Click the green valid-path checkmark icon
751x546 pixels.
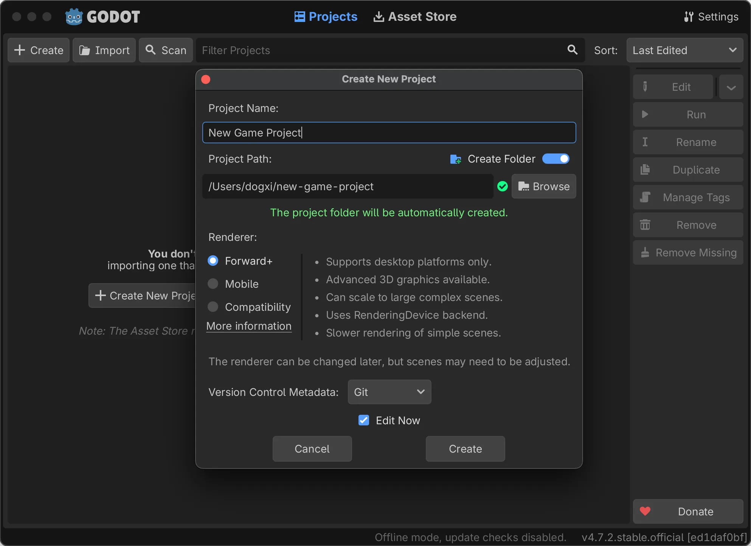click(503, 186)
